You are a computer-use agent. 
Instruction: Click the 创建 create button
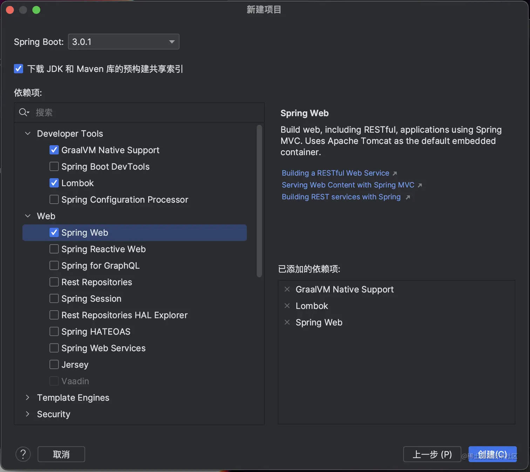[x=492, y=454]
